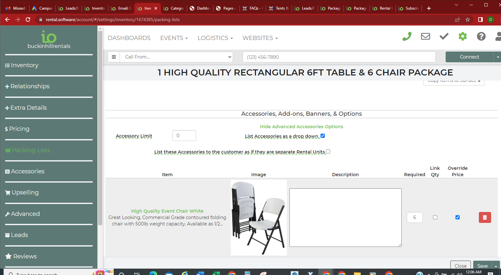Open the Call From dropdown
Screen dimensions: 501x275
176,57
